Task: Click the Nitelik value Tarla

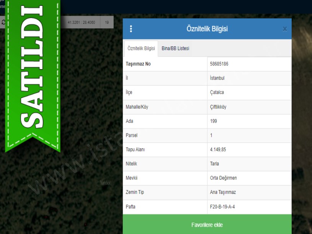Action: click(214, 164)
